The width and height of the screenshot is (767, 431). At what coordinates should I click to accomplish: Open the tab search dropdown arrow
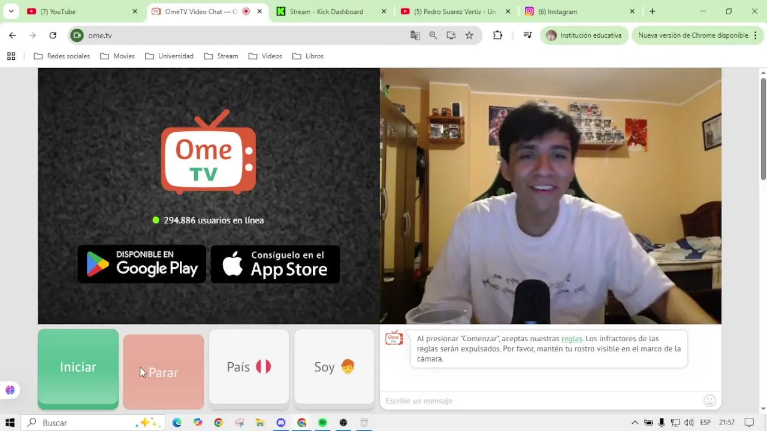11,11
